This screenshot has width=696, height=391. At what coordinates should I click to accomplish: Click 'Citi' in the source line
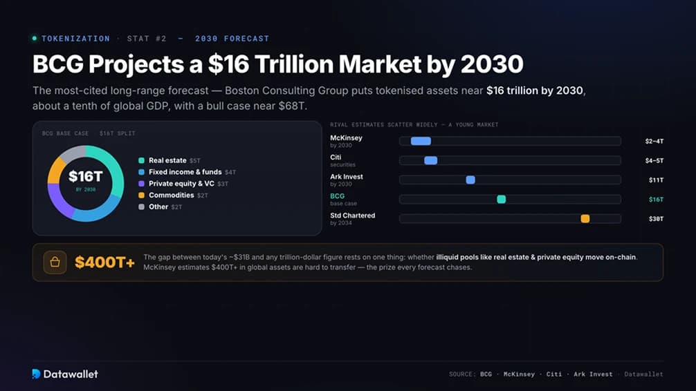click(554, 374)
